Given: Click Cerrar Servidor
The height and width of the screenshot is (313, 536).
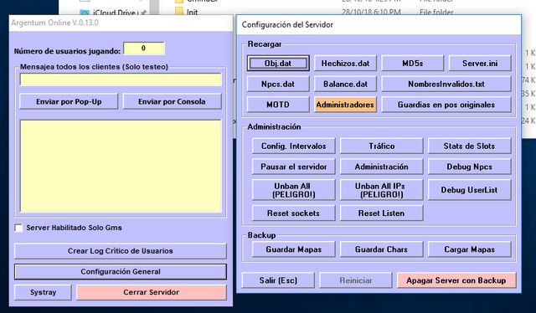Looking at the screenshot, I should pyautogui.click(x=152, y=293).
